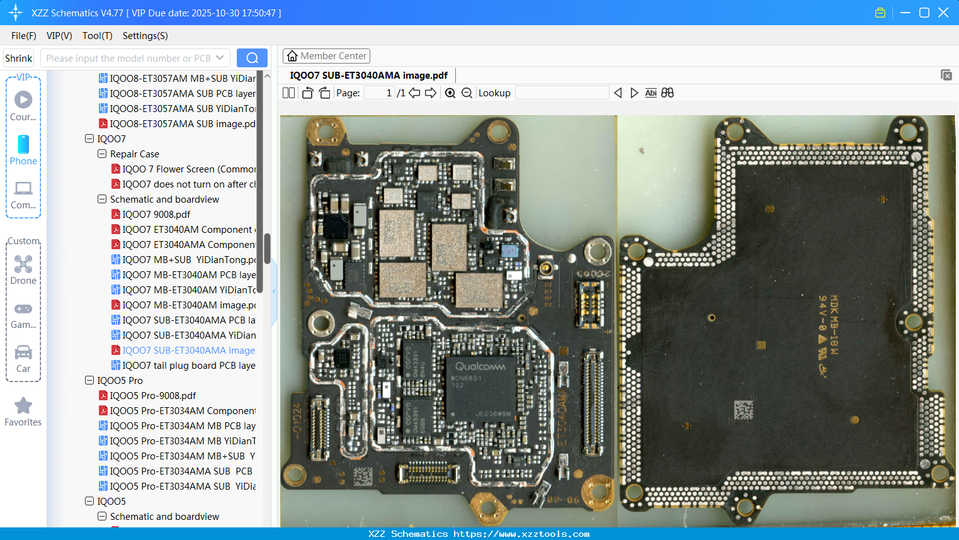The height and width of the screenshot is (540, 959).
Task: Collapse the IQOO5 tree node
Action: pos(89,501)
